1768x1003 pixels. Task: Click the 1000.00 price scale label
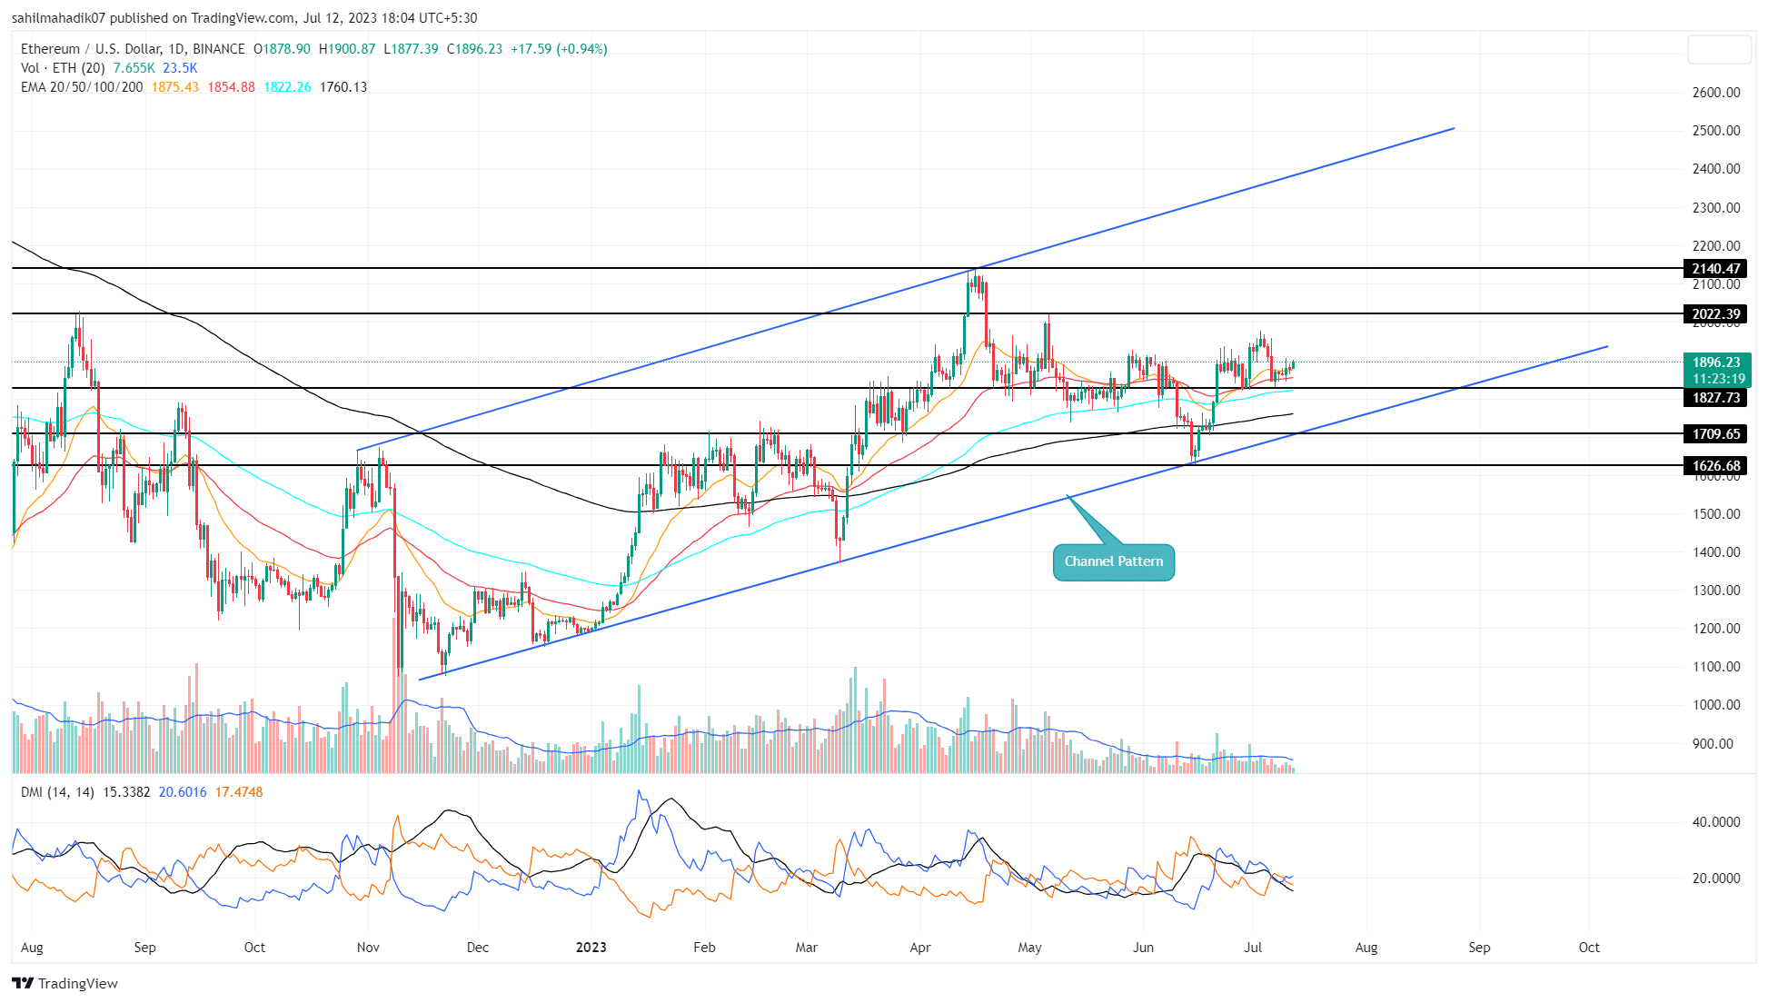coord(1716,704)
